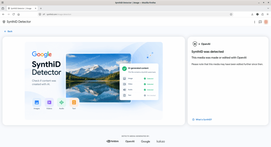Open the send feedback icon
This screenshot has width=271, height=147.
coord(260,22)
